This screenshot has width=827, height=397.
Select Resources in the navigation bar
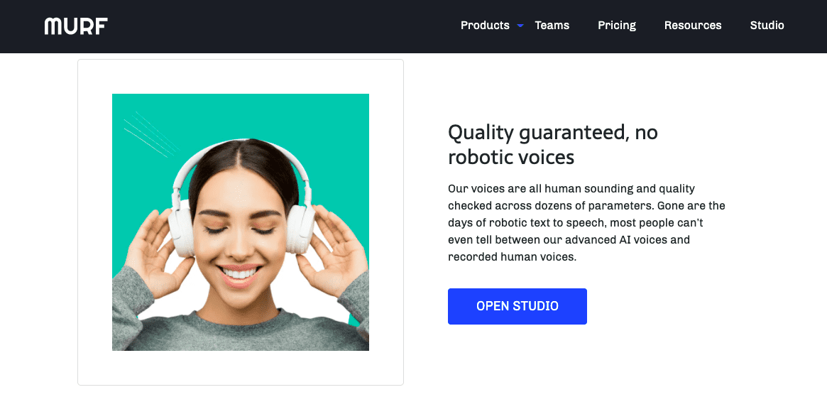click(x=693, y=26)
